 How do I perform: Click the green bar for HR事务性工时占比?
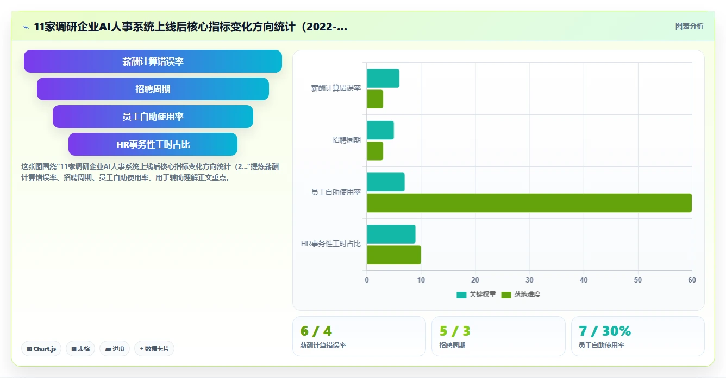tap(394, 254)
